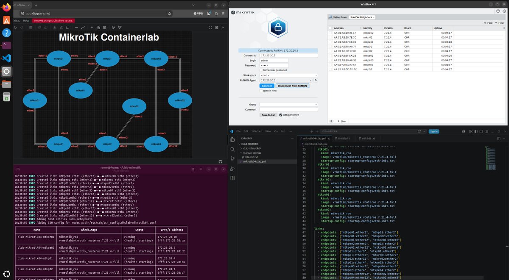Open Visual Studio Code from the dock
Viewport: 509px width, 280px height.
pos(6,58)
